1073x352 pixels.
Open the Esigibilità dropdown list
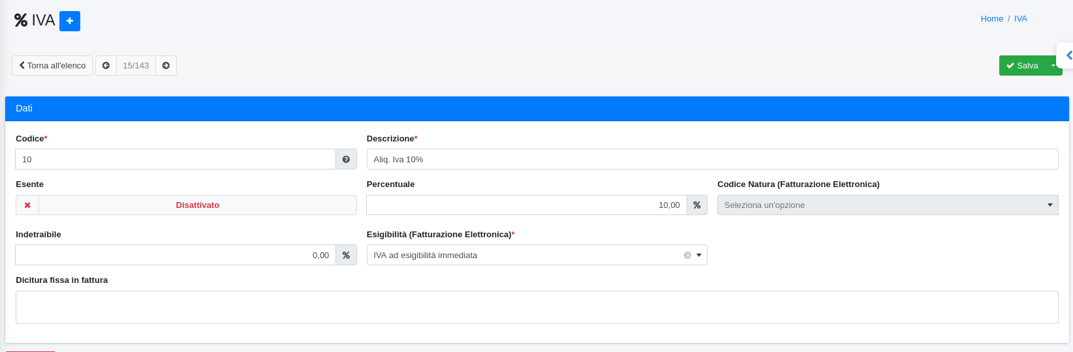coord(699,256)
